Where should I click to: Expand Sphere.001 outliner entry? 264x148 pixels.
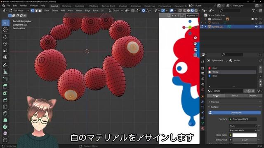(205, 27)
